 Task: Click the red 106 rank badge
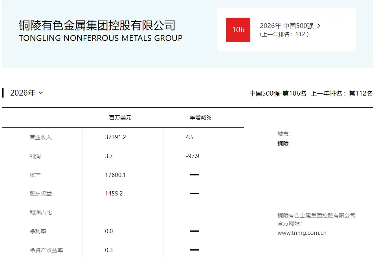(x=238, y=29)
